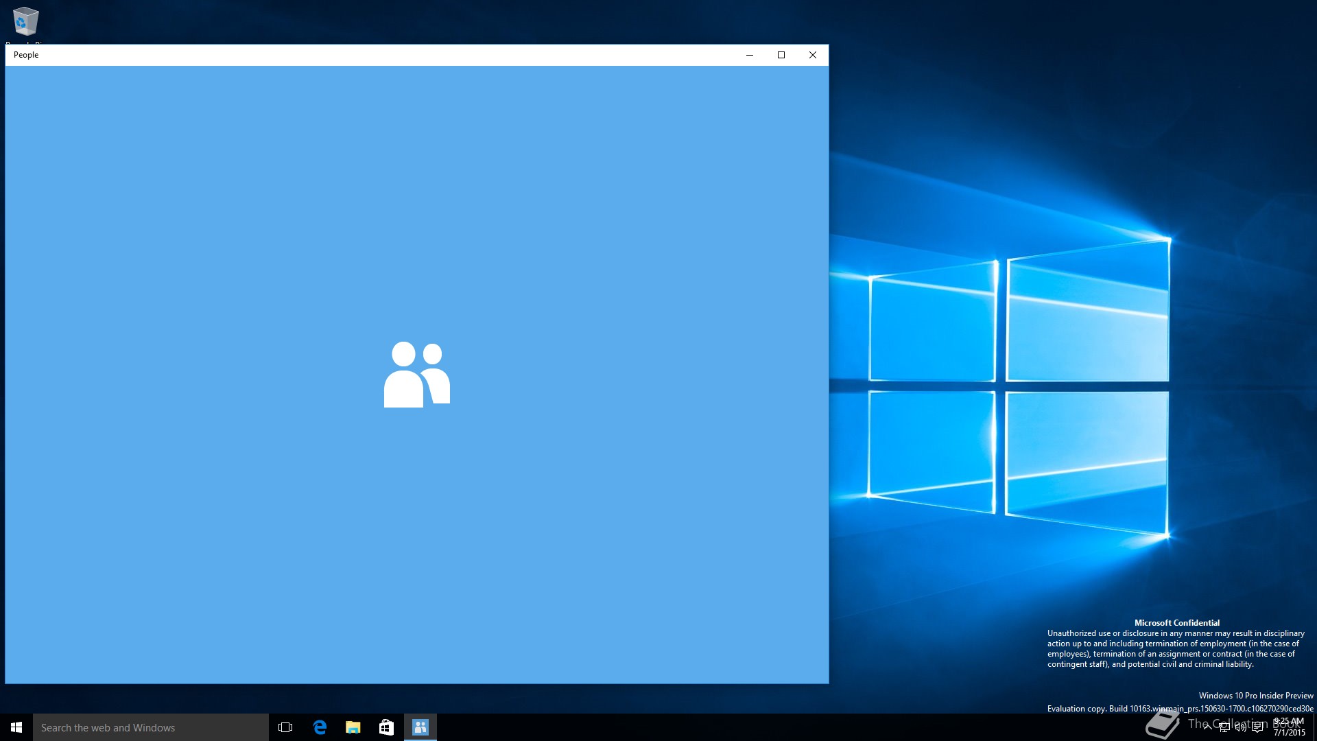Image resolution: width=1317 pixels, height=741 pixels.
Task: Open the Action Center notifications icon
Action: [x=1257, y=727]
